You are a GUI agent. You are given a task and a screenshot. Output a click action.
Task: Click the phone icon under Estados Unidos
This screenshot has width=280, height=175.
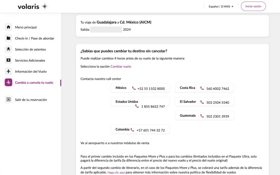click(x=137, y=106)
